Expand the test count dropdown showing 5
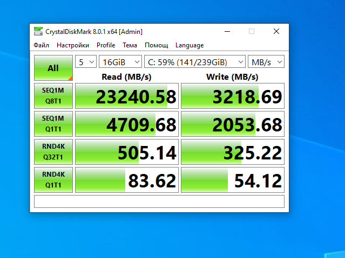345x258 pixels. [86, 62]
